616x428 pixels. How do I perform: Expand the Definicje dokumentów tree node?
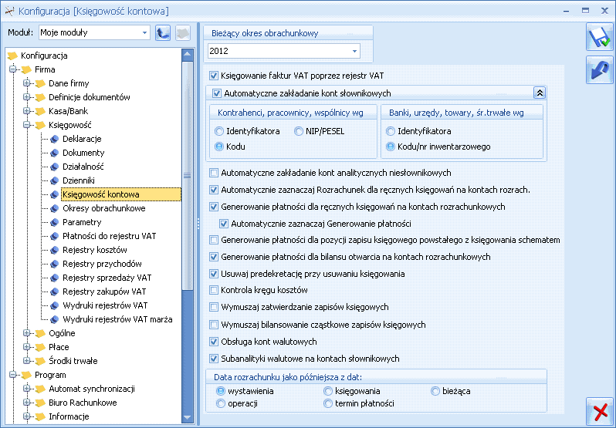click(x=26, y=97)
